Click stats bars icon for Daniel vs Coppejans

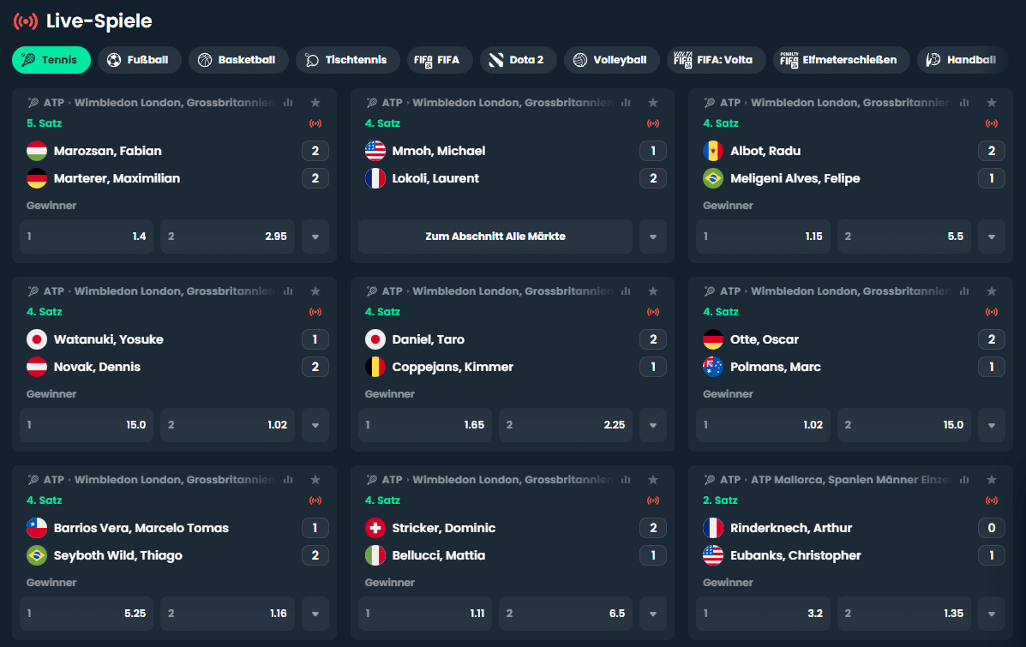[x=626, y=291]
